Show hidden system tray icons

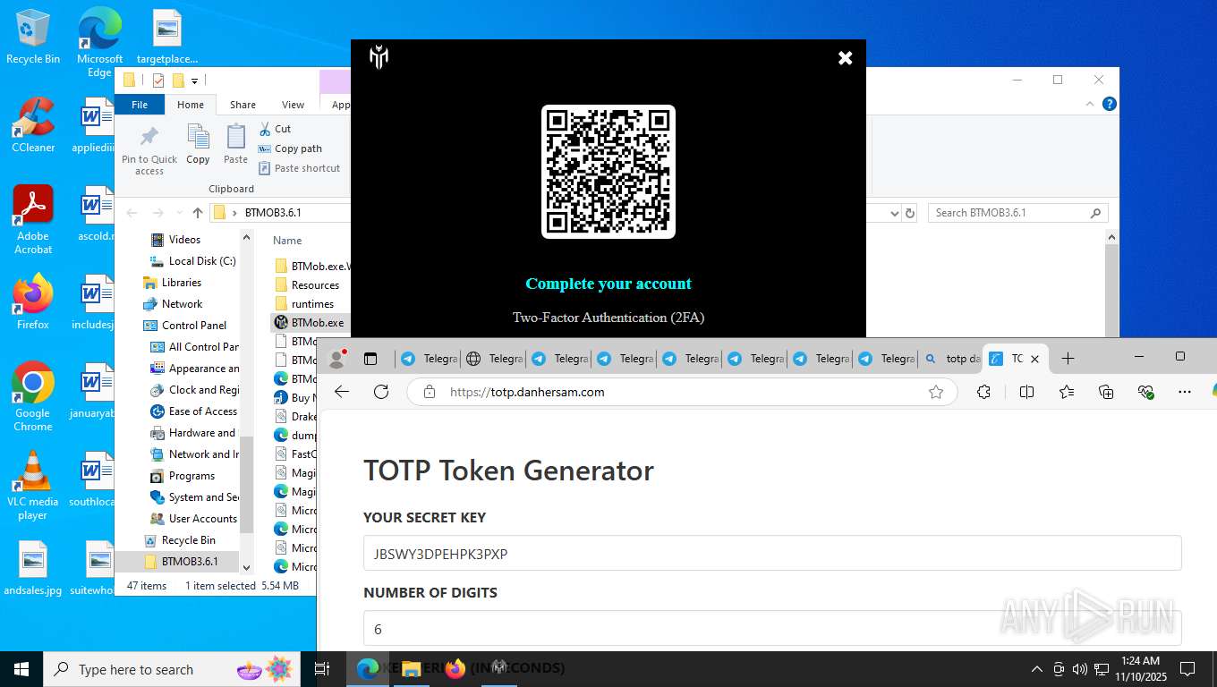(1037, 668)
